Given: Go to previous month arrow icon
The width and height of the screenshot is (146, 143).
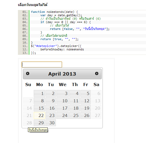Looking at the screenshot, I should pyautogui.click(x=28, y=73).
